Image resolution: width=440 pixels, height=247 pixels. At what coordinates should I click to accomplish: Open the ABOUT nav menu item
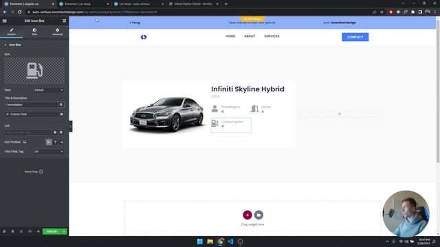(x=250, y=36)
